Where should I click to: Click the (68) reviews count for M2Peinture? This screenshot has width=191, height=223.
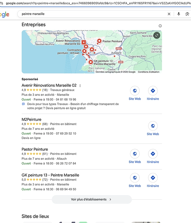(45, 124)
